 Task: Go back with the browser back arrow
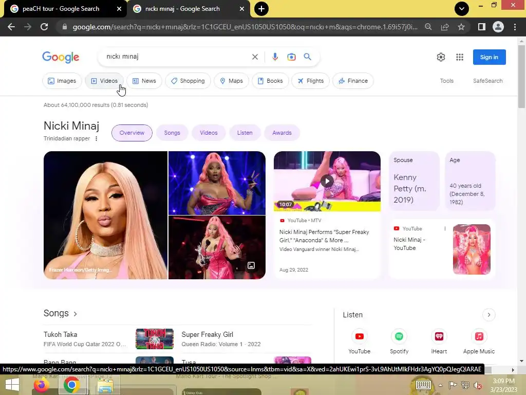11,27
